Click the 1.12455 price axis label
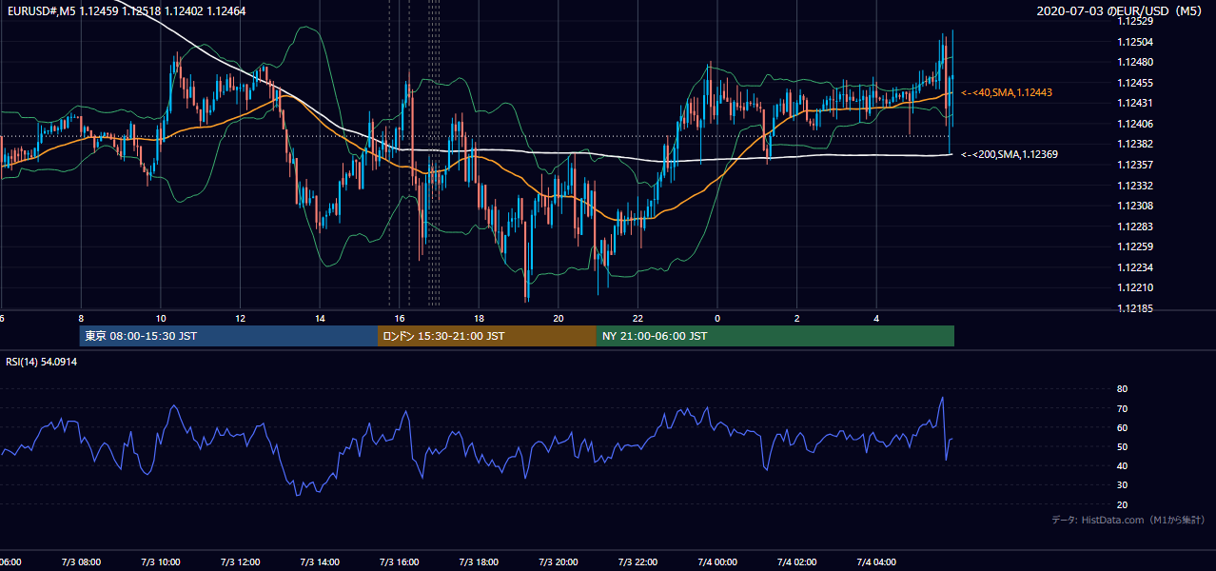Viewport: 1216px width, 571px height. [1134, 83]
